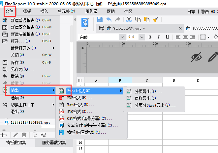218x153 pixels.
Task: Switch to 服务器数据集 tab
Action: 54,142
